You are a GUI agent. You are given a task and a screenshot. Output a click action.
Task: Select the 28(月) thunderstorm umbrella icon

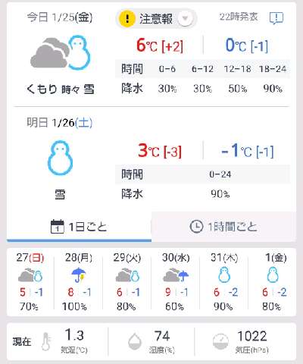click(x=79, y=275)
